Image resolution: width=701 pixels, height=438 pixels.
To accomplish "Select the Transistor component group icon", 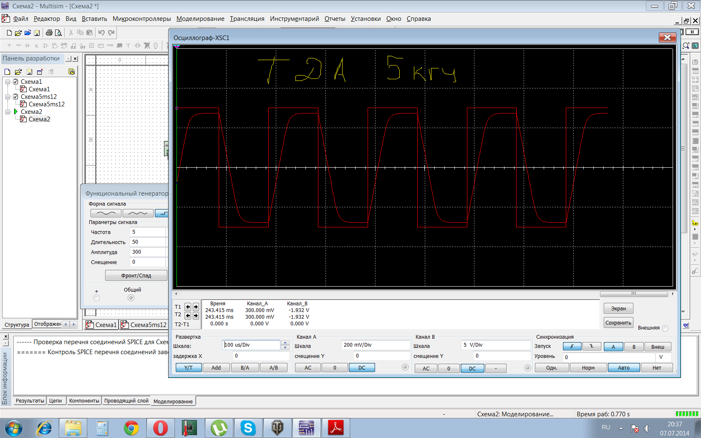I will pos(37,45).
